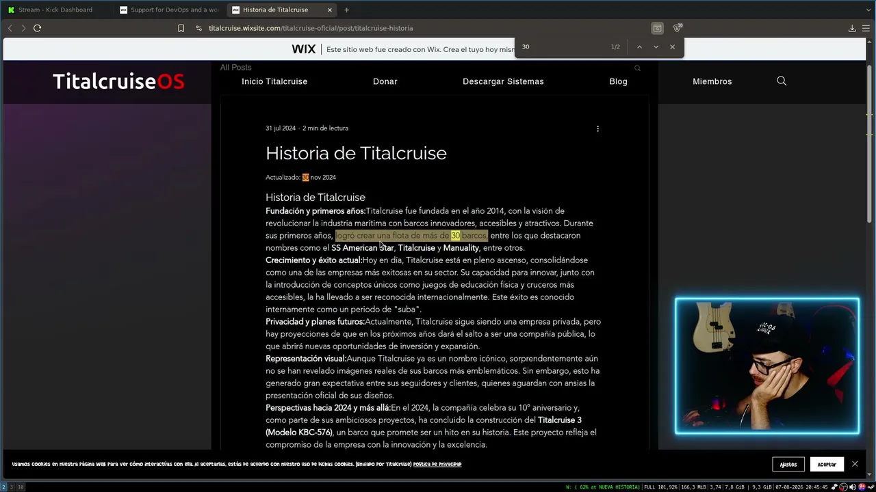Switch to workspace 2 in the status bar
This screenshot has height=492, width=876.
tap(3, 487)
